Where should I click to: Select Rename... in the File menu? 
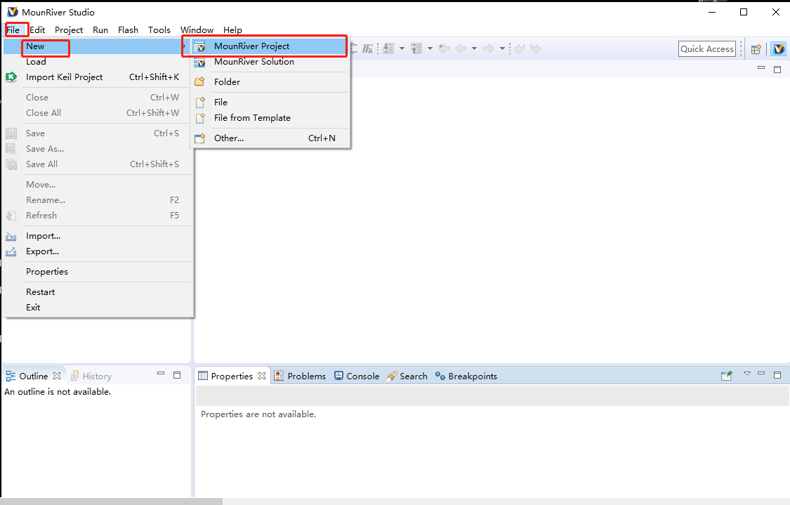[x=98, y=200]
